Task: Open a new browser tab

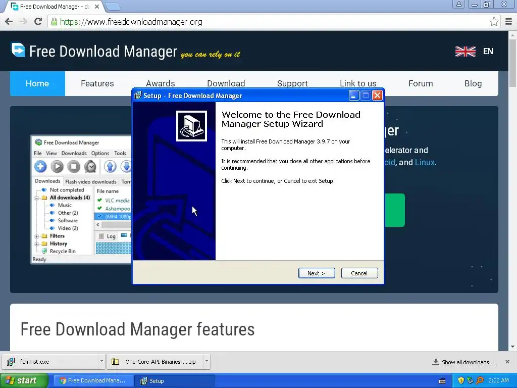Action: coord(113,6)
